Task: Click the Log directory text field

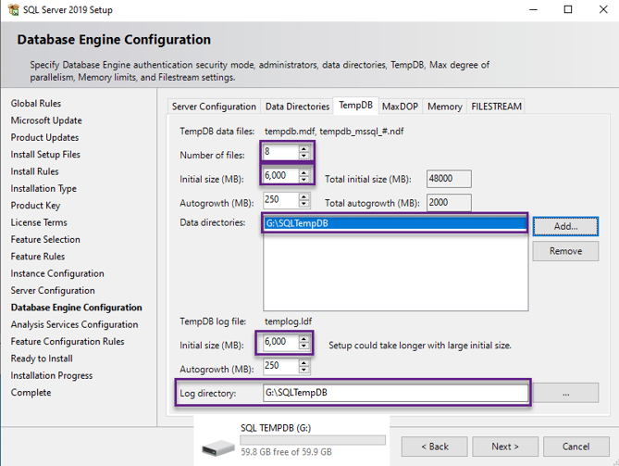Action: click(394, 393)
